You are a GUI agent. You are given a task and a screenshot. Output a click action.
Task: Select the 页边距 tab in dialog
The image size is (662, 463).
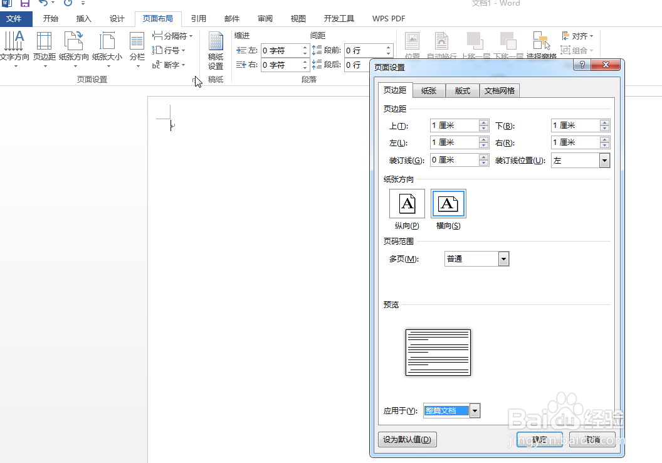(x=395, y=90)
